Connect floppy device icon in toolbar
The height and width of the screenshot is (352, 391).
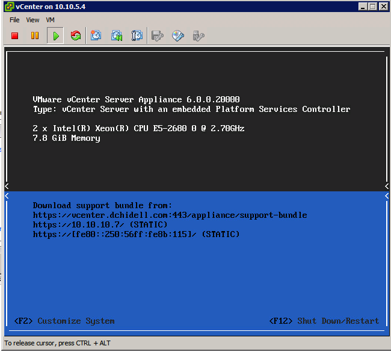tap(158, 36)
